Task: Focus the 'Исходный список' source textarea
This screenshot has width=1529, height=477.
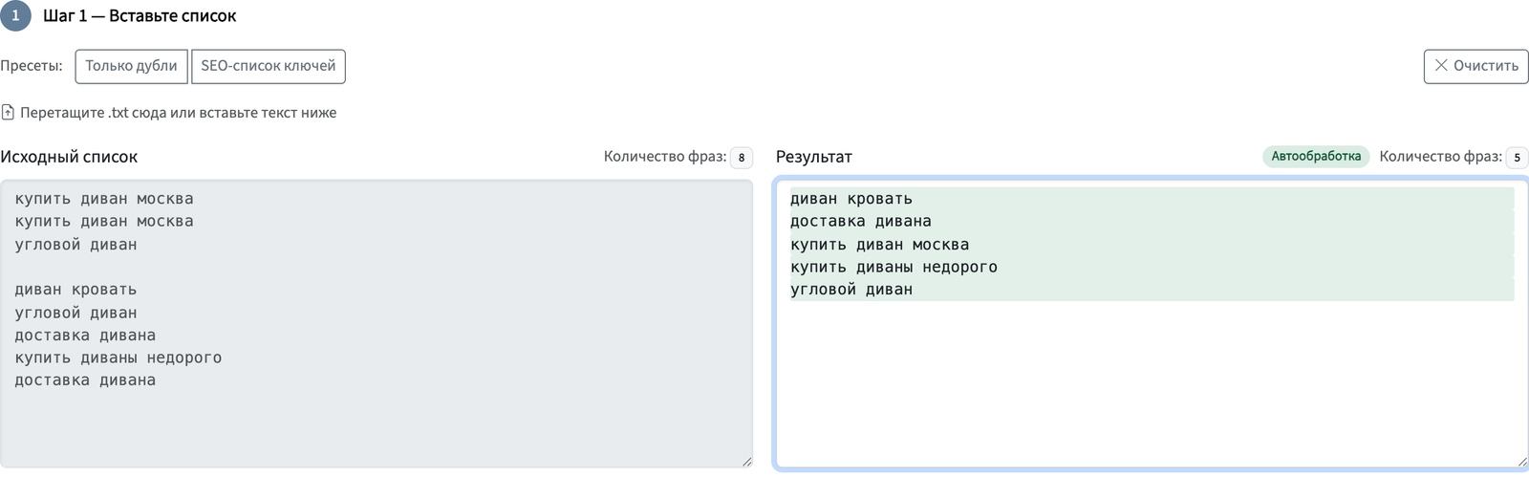Action: [x=377, y=324]
